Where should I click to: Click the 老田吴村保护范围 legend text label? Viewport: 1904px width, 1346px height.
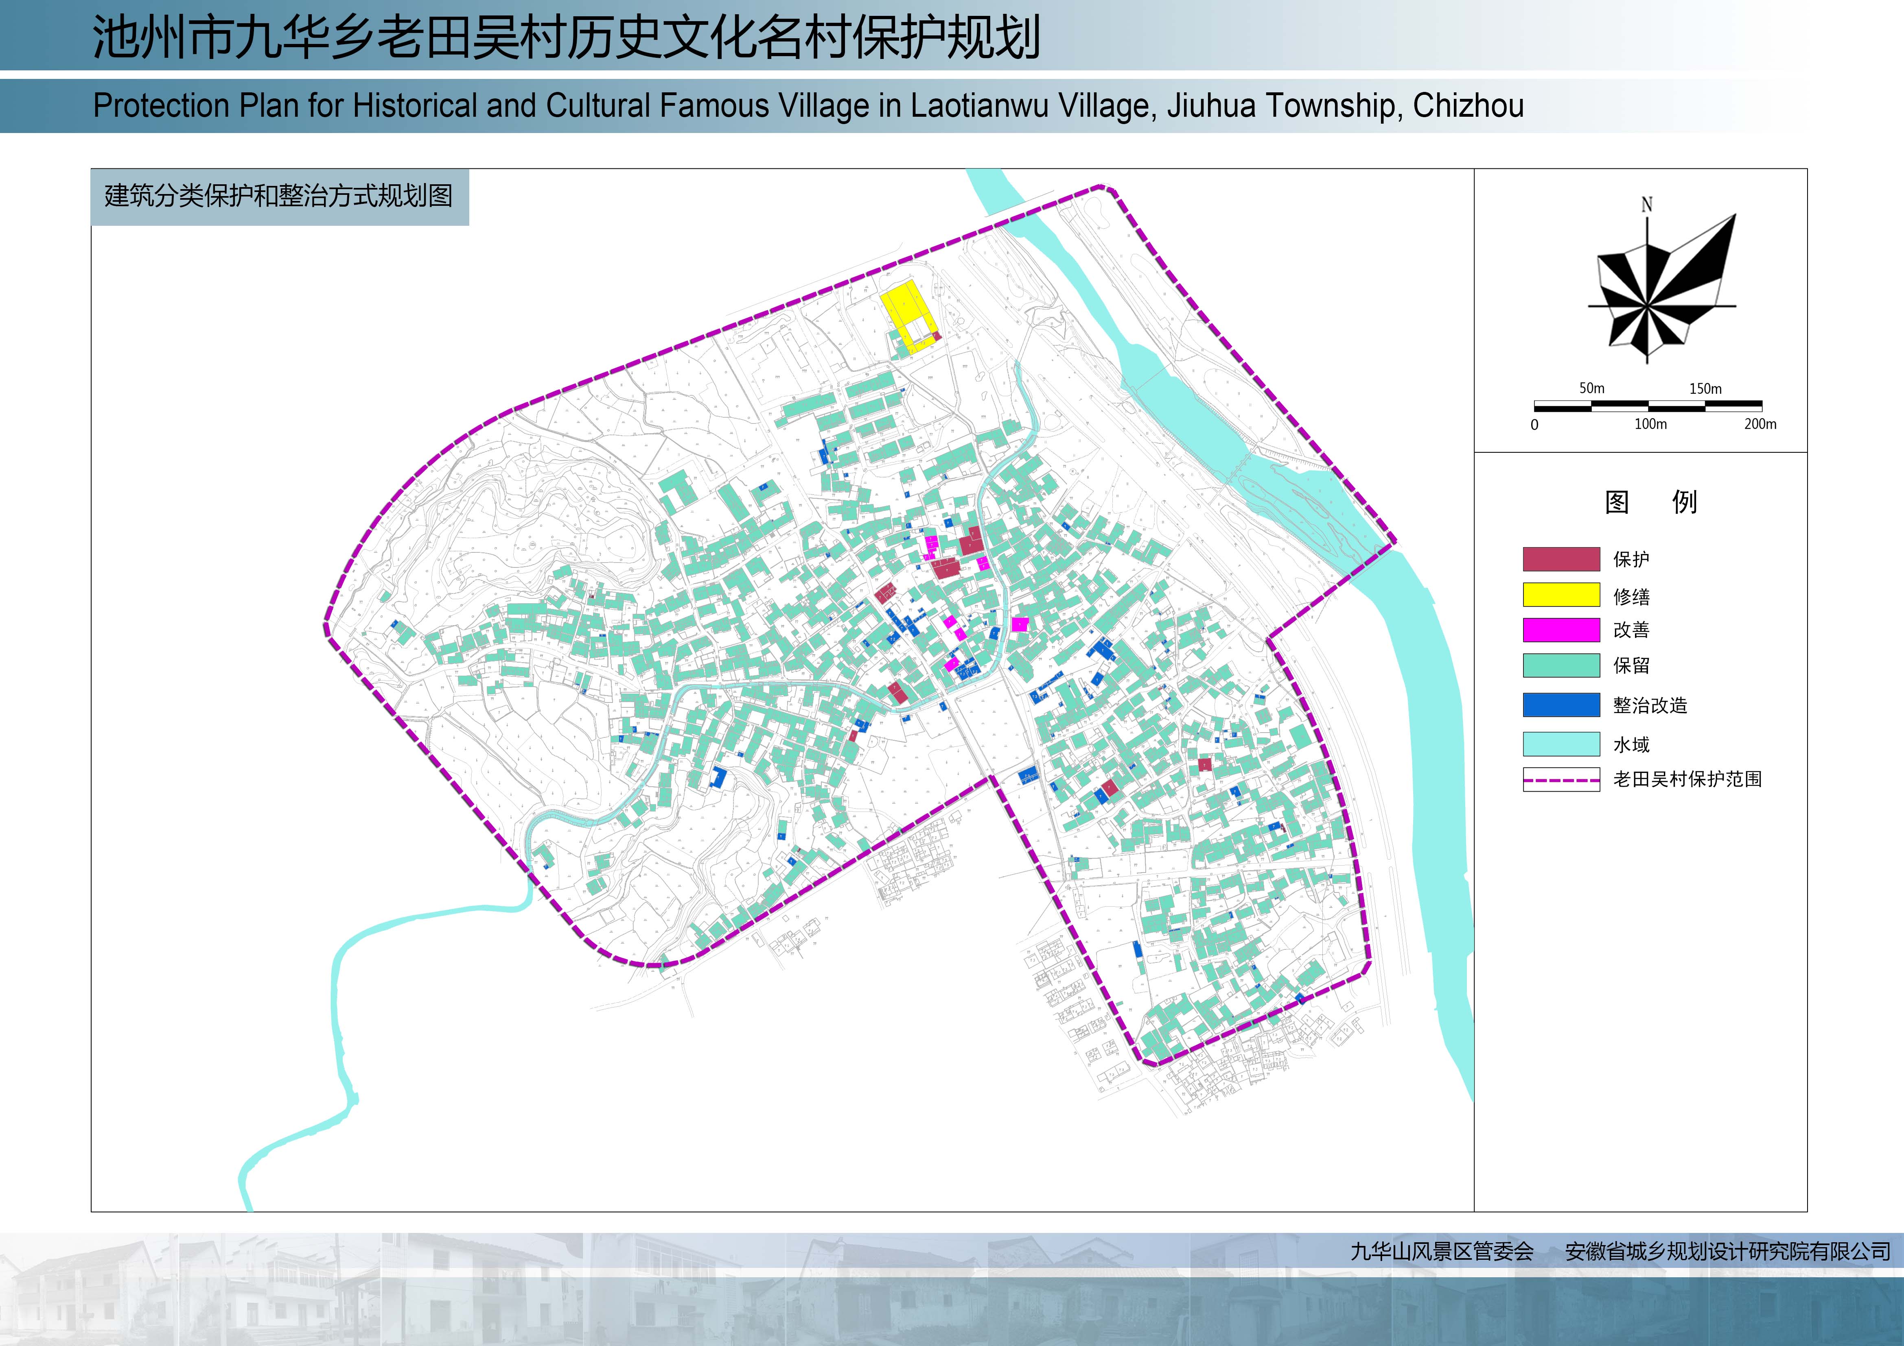tap(1687, 780)
